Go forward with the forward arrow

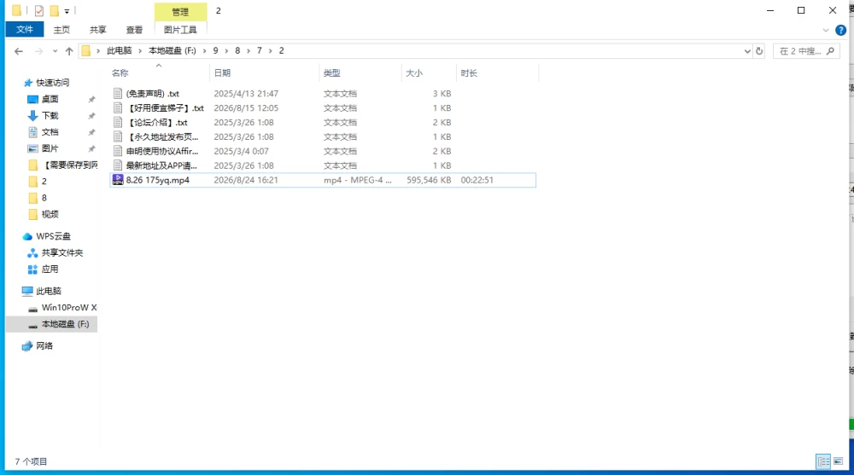[38, 51]
